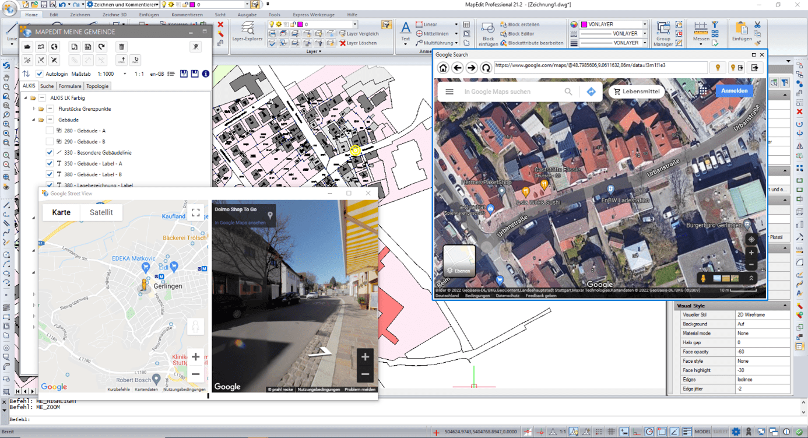Viewport: 808px width, 438px height.
Task: Click the scissors cut icon in ribbon
Action: 757,24
